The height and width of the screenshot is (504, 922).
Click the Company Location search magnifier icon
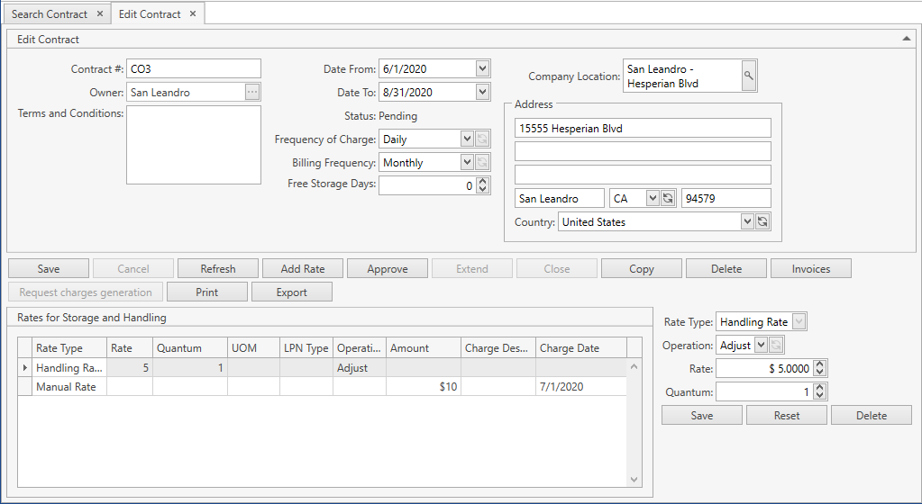coord(748,76)
